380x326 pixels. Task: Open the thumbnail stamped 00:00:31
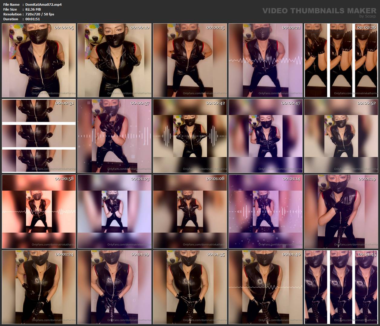click(x=39, y=136)
